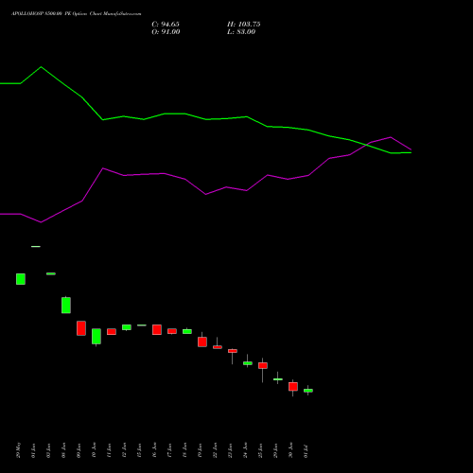
Task: Click the crossover of green and purple lines
Action: 367,145
